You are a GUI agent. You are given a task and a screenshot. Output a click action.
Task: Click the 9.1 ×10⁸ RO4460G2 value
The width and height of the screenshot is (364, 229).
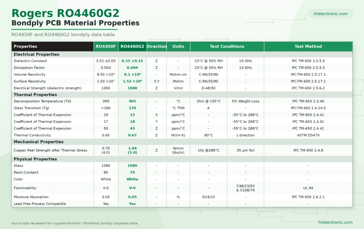[x=132, y=74]
